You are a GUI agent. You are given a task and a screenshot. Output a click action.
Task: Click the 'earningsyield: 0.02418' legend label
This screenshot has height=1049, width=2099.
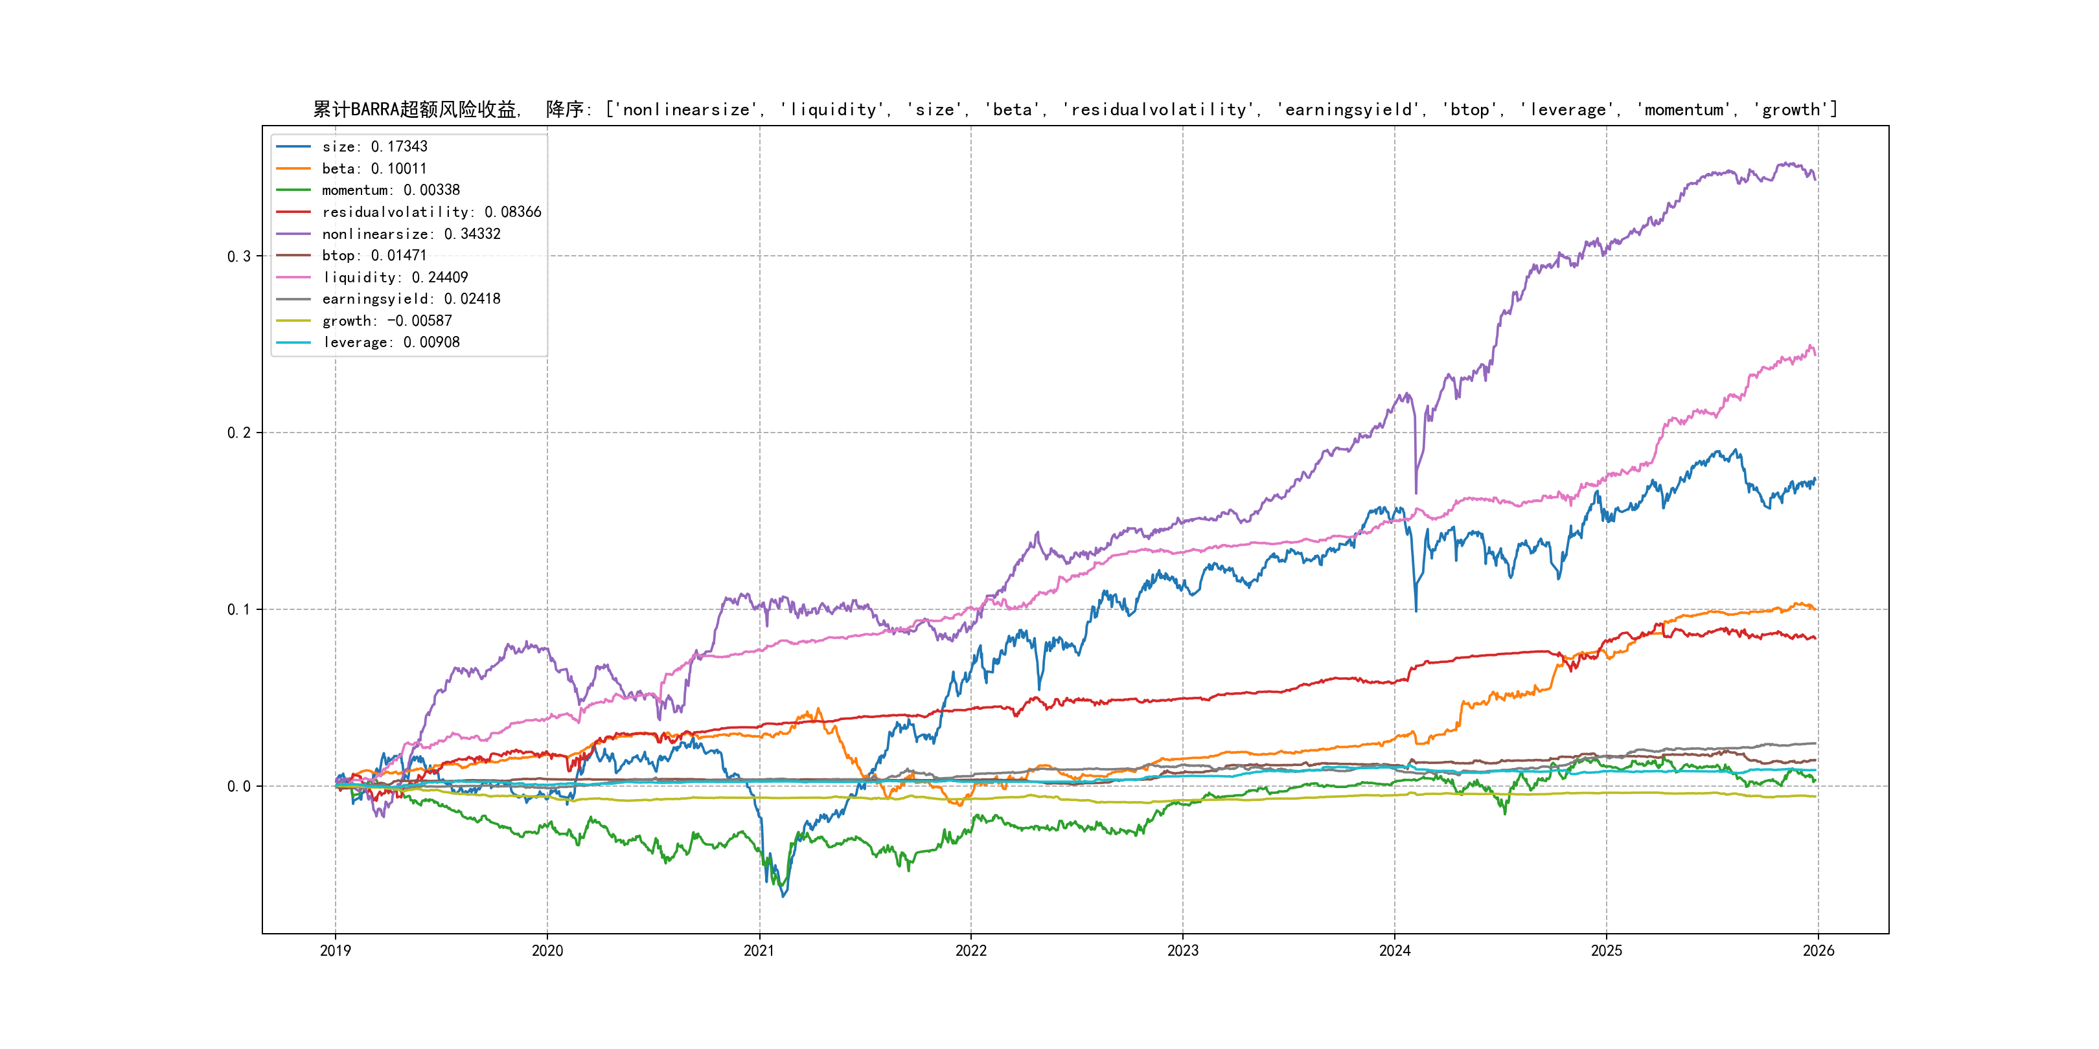click(411, 299)
